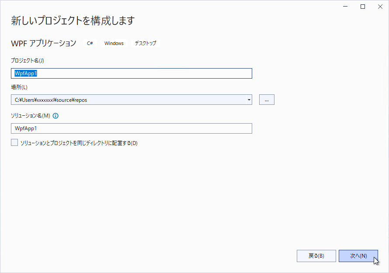Click the ソリューション名(M) label

click(x=31, y=116)
